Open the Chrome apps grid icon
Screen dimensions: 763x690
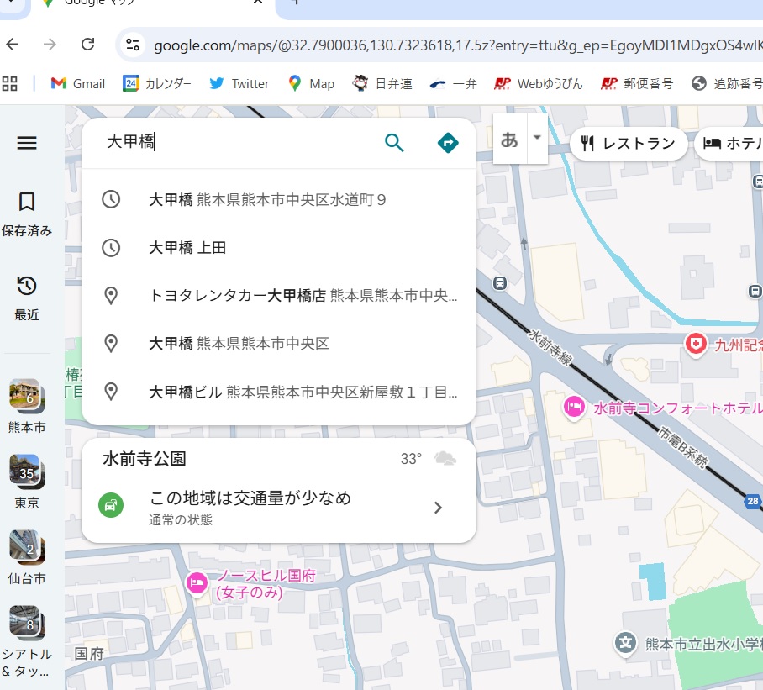tap(10, 83)
